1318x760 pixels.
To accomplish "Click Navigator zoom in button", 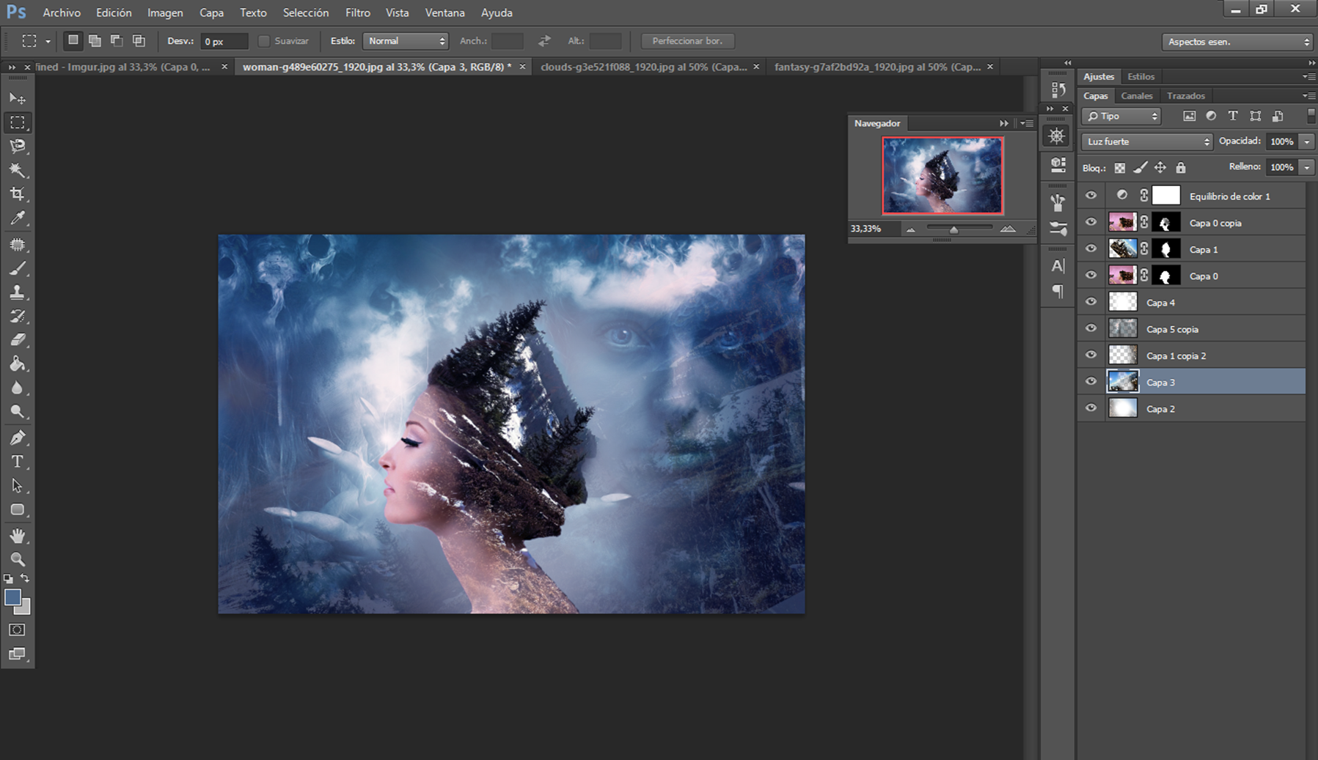I will pos(1008,229).
